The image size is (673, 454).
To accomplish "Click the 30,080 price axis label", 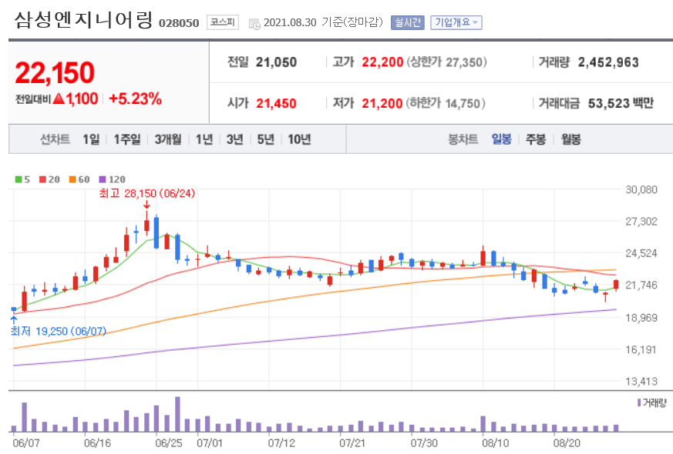I will (641, 189).
